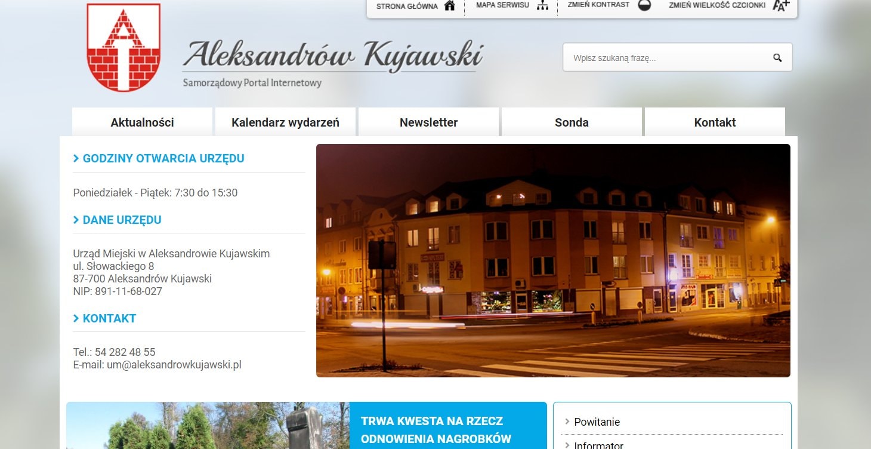Screen dimensions: 871x449
Task: Open the site map tree icon
Action: pos(542,5)
